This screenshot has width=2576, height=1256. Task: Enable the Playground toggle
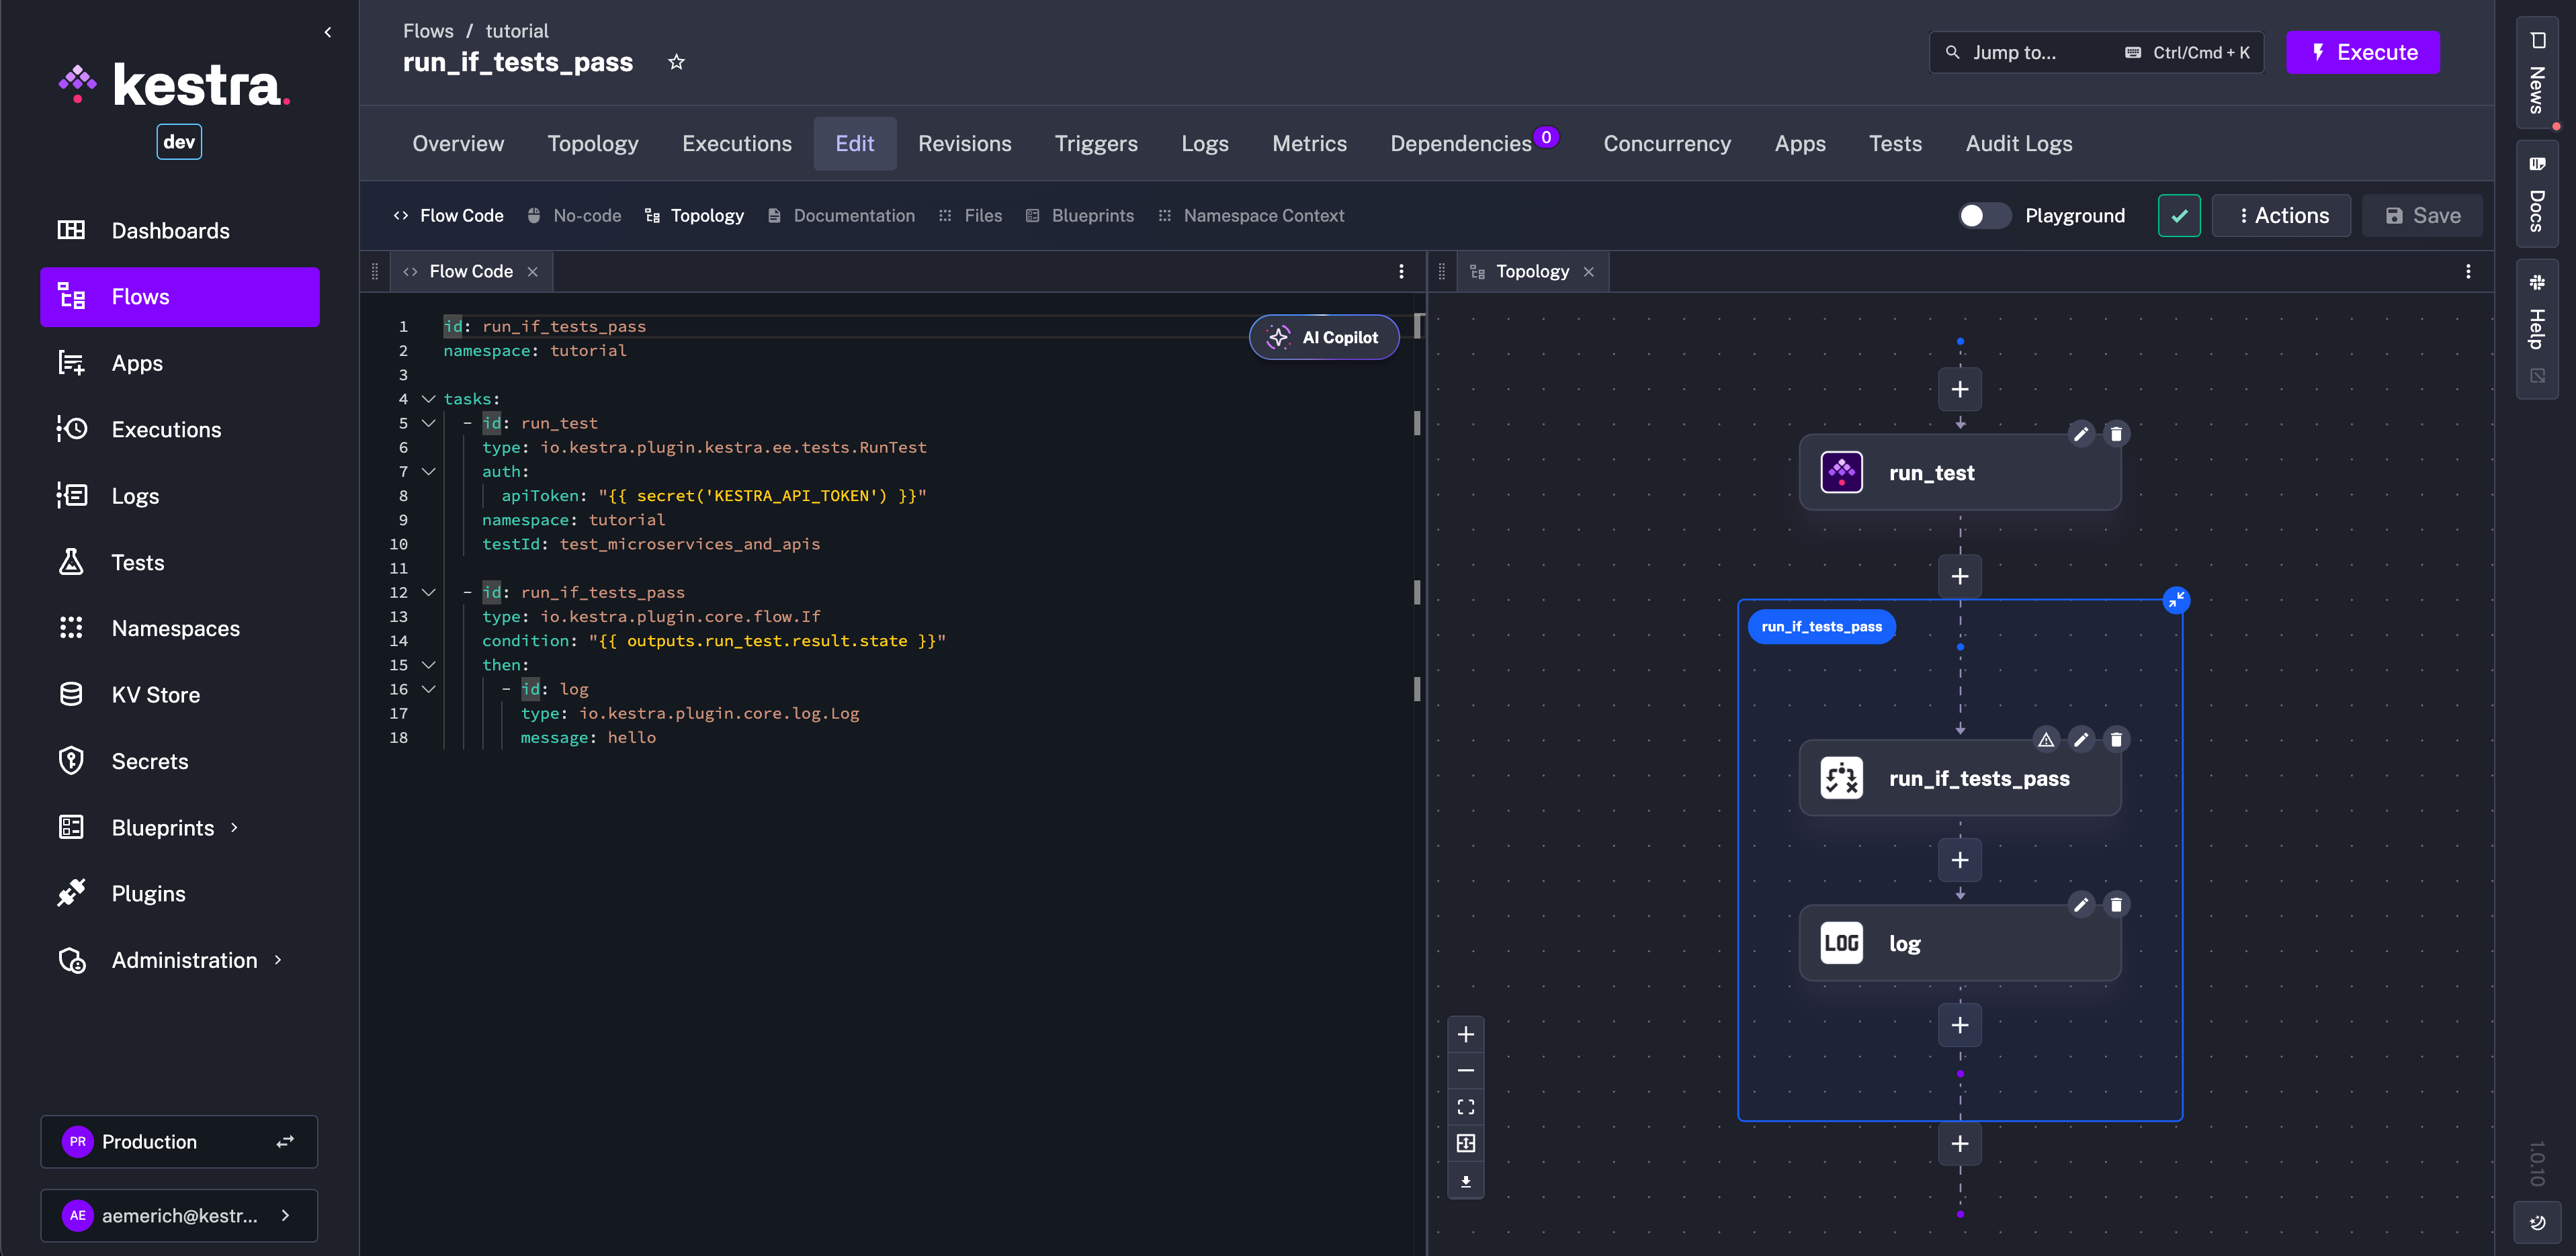tap(1984, 215)
